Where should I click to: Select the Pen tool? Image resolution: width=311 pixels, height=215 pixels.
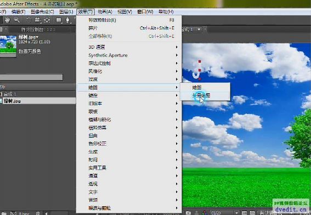click(68, 20)
